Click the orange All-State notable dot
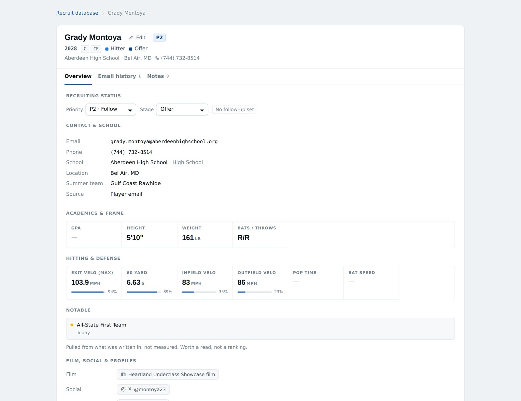521x401 pixels. point(72,325)
